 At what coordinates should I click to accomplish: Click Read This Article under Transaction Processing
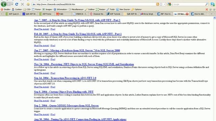tap(42, 87)
